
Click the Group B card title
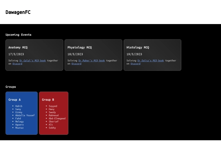48,100
